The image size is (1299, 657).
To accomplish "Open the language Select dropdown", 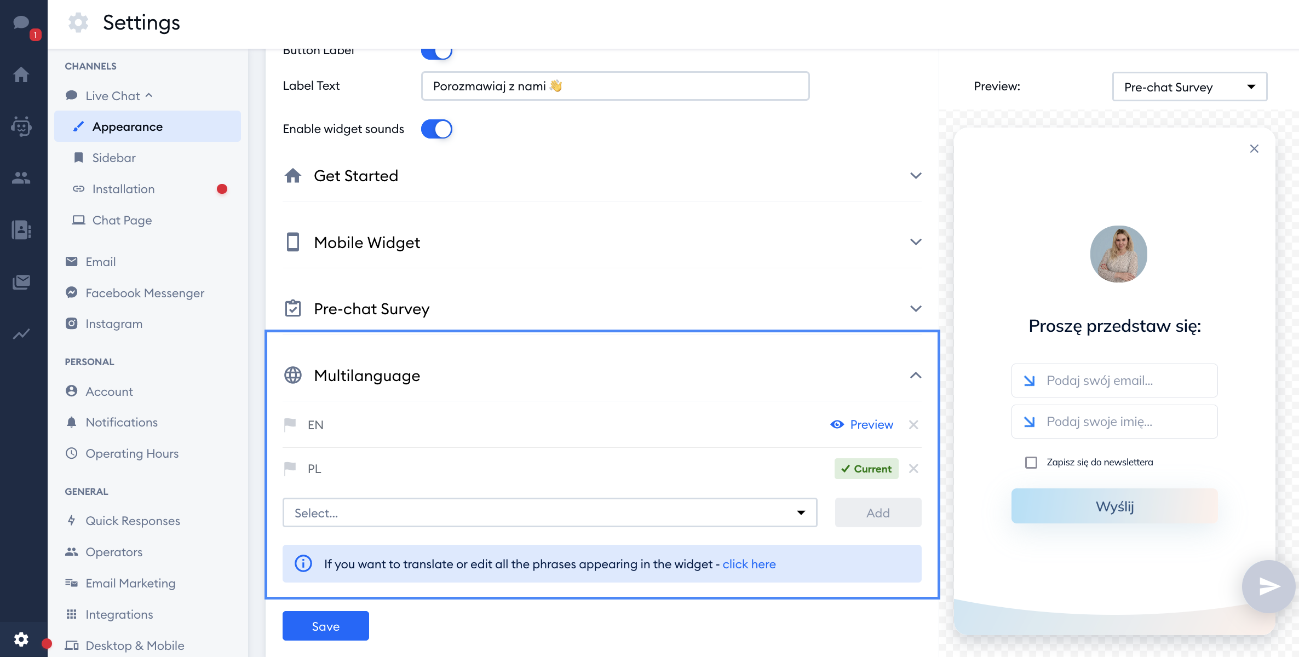I will (550, 513).
